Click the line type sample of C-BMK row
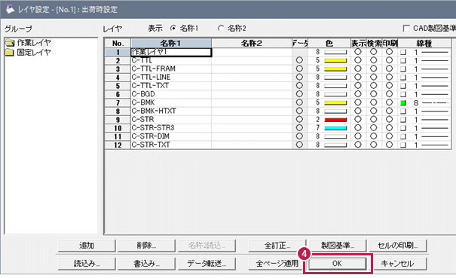 [x=435, y=102]
